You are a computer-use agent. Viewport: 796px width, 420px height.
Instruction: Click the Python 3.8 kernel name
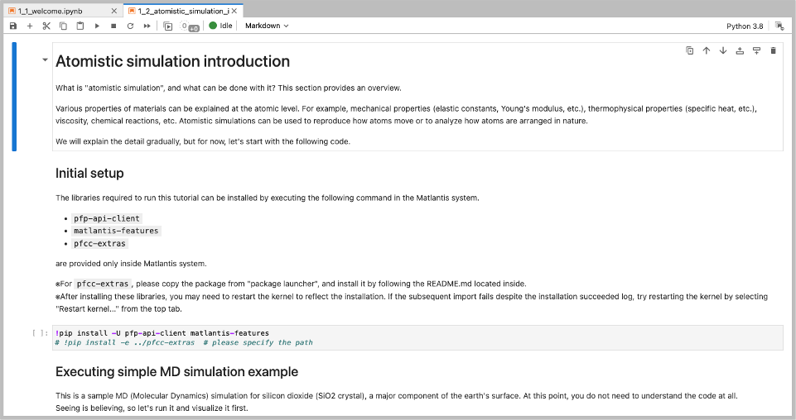(745, 26)
